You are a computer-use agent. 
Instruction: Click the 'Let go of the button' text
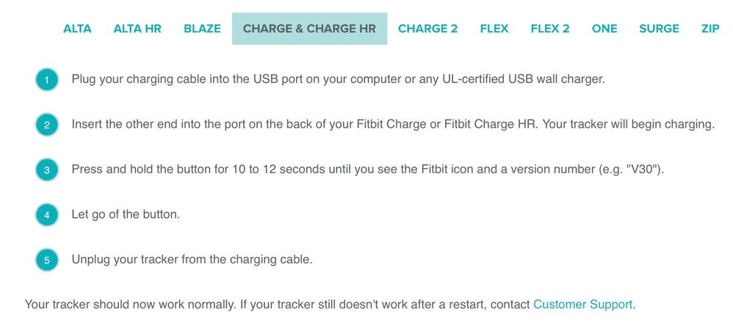126,214
